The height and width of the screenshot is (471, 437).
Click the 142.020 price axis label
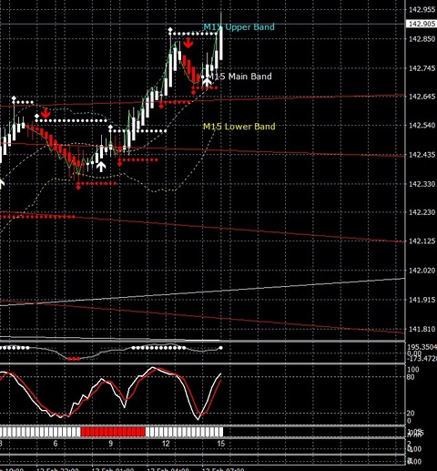click(422, 271)
